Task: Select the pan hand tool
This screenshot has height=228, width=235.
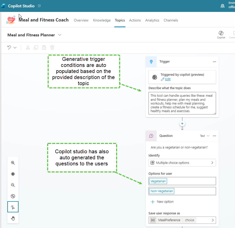Action: tap(13, 218)
